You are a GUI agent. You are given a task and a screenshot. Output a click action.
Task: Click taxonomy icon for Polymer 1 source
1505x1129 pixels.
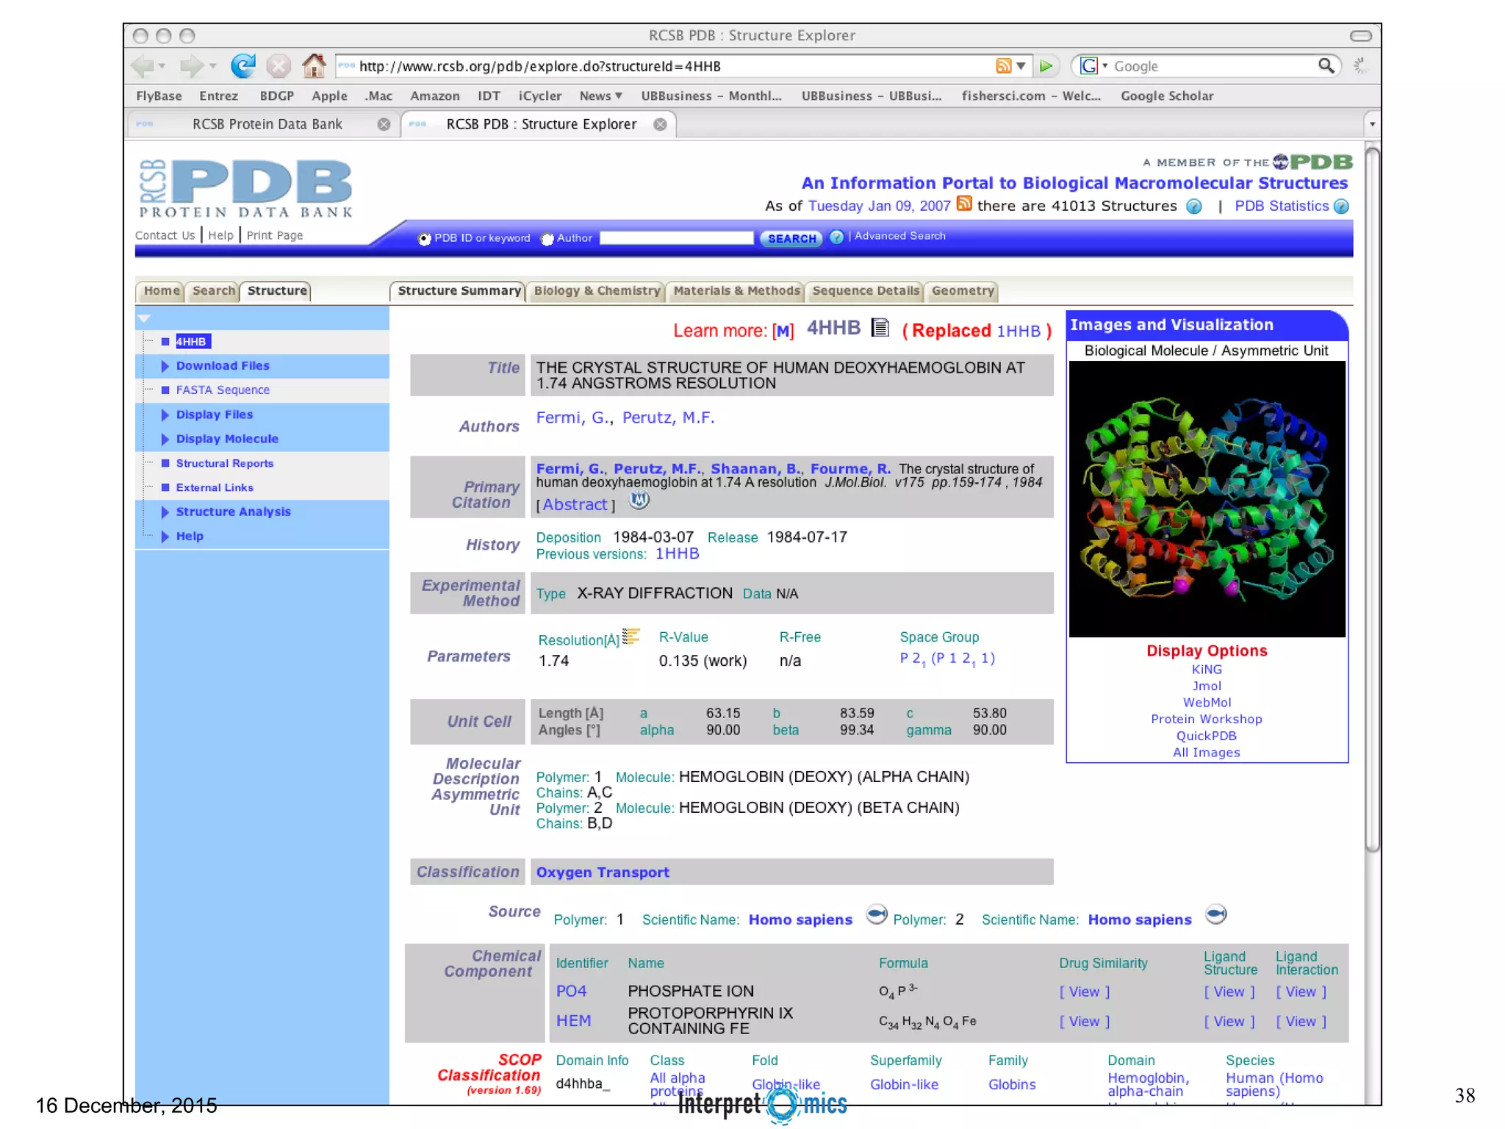click(877, 914)
